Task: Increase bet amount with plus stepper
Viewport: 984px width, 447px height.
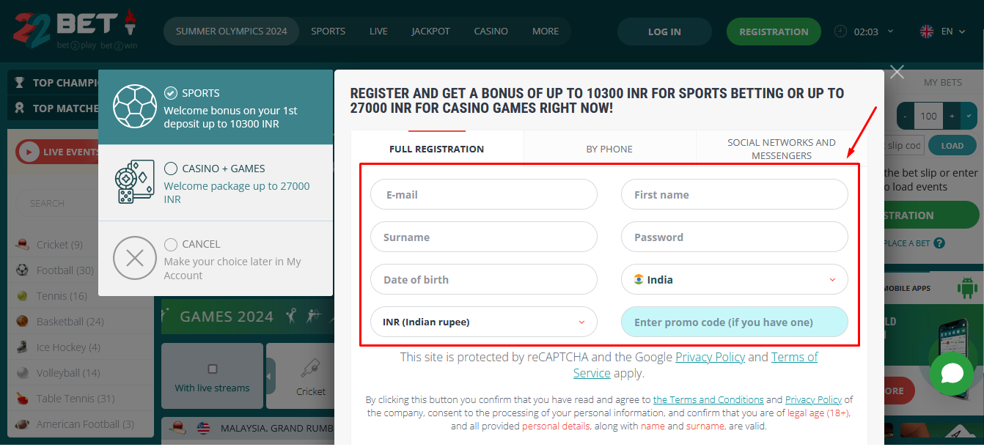Action: 952,116
